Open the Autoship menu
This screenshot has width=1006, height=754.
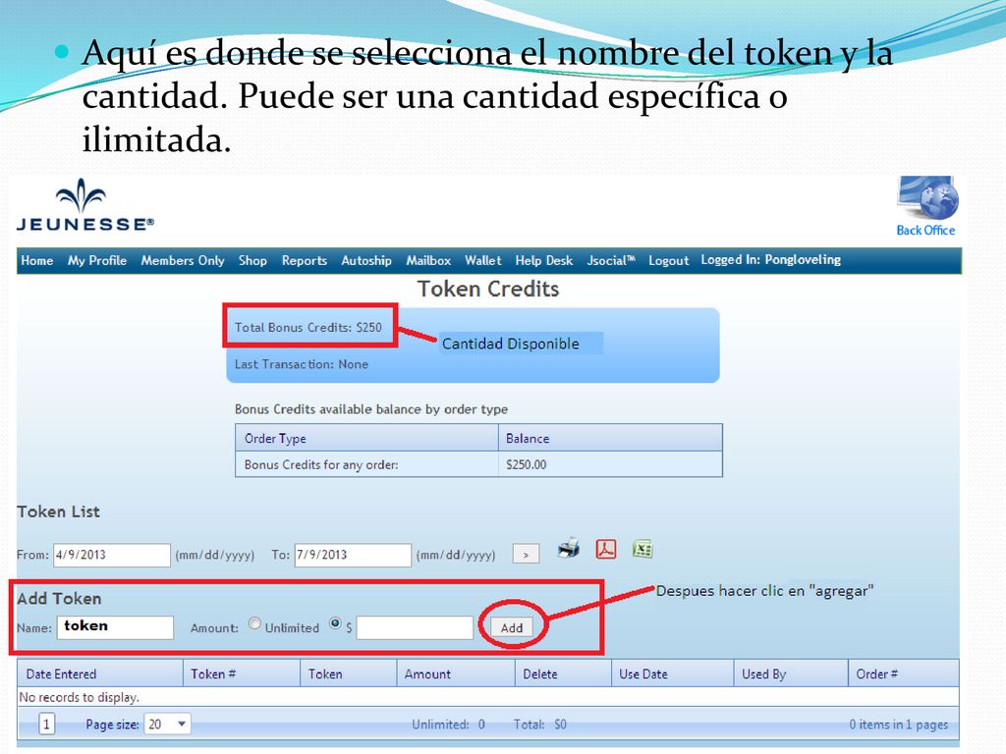(x=366, y=261)
